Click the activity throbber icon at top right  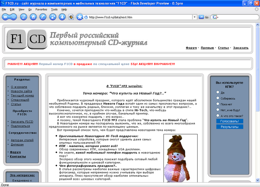point(257,10)
